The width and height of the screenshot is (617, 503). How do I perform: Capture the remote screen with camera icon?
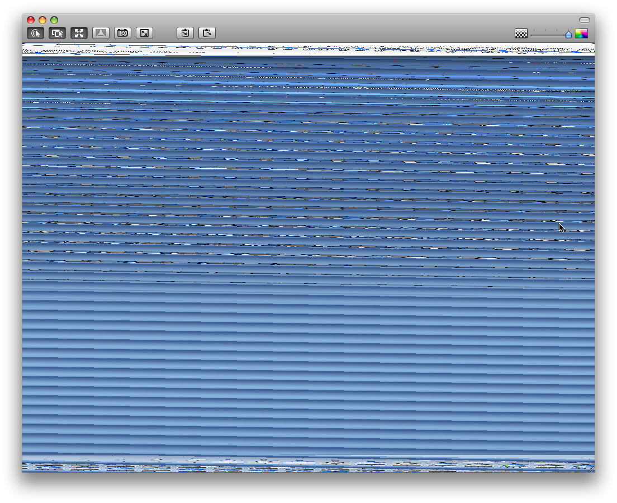tap(122, 34)
